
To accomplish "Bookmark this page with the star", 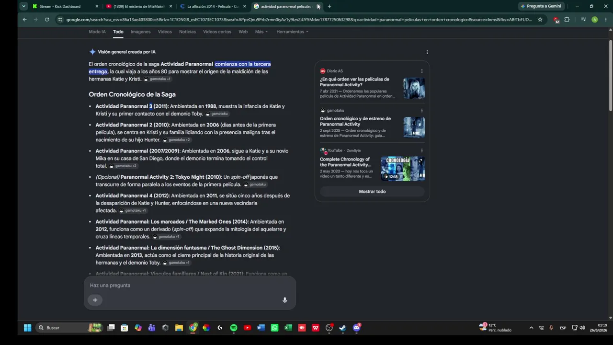I will click(540, 20).
